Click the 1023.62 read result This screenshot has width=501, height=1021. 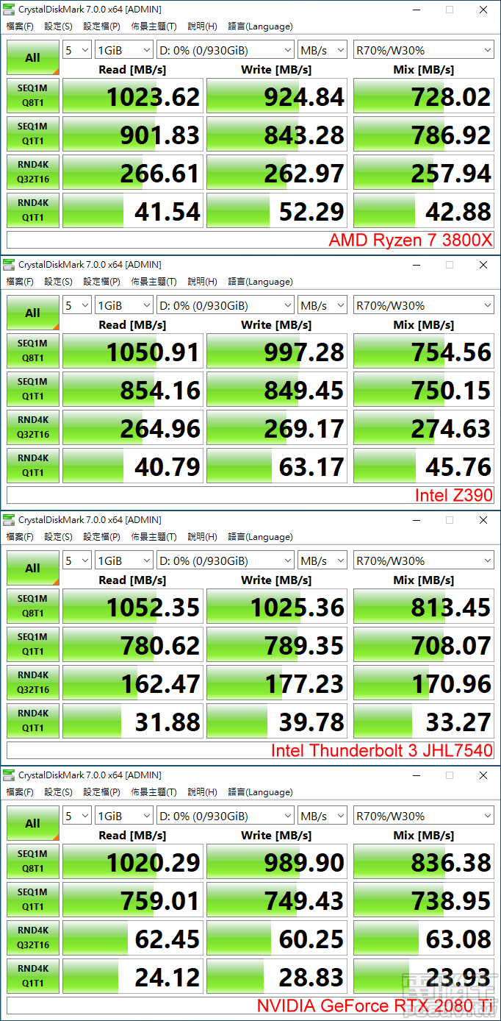(133, 96)
